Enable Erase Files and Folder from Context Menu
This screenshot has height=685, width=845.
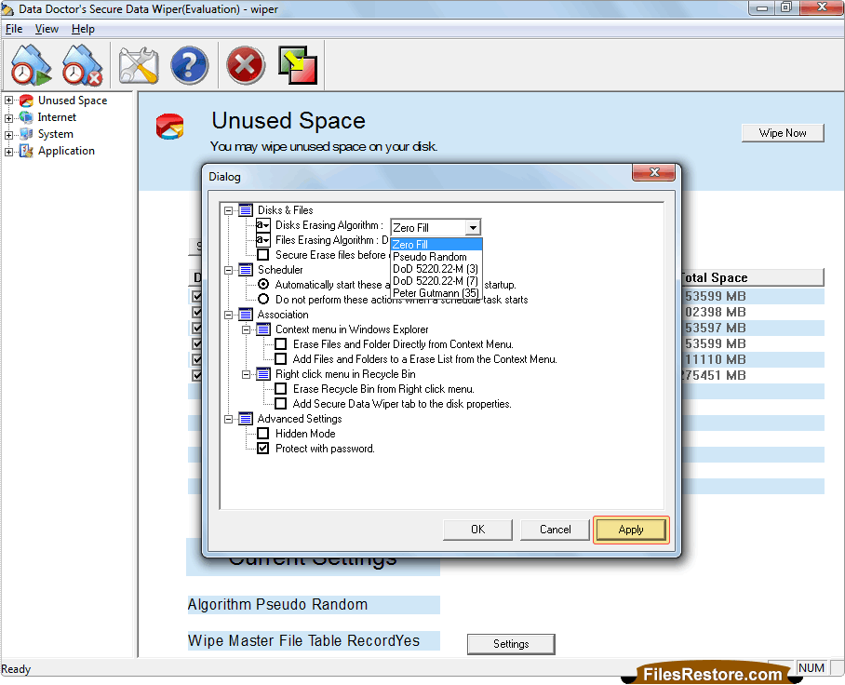point(281,343)
